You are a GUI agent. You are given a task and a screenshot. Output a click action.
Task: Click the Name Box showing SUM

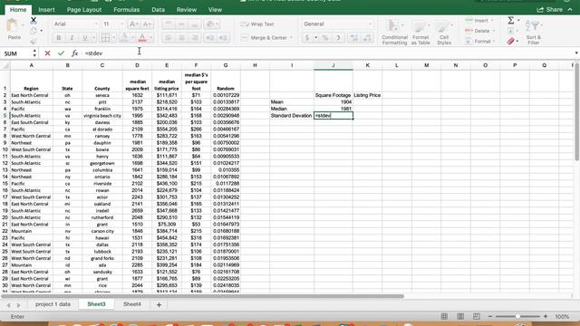coord(16,53)
